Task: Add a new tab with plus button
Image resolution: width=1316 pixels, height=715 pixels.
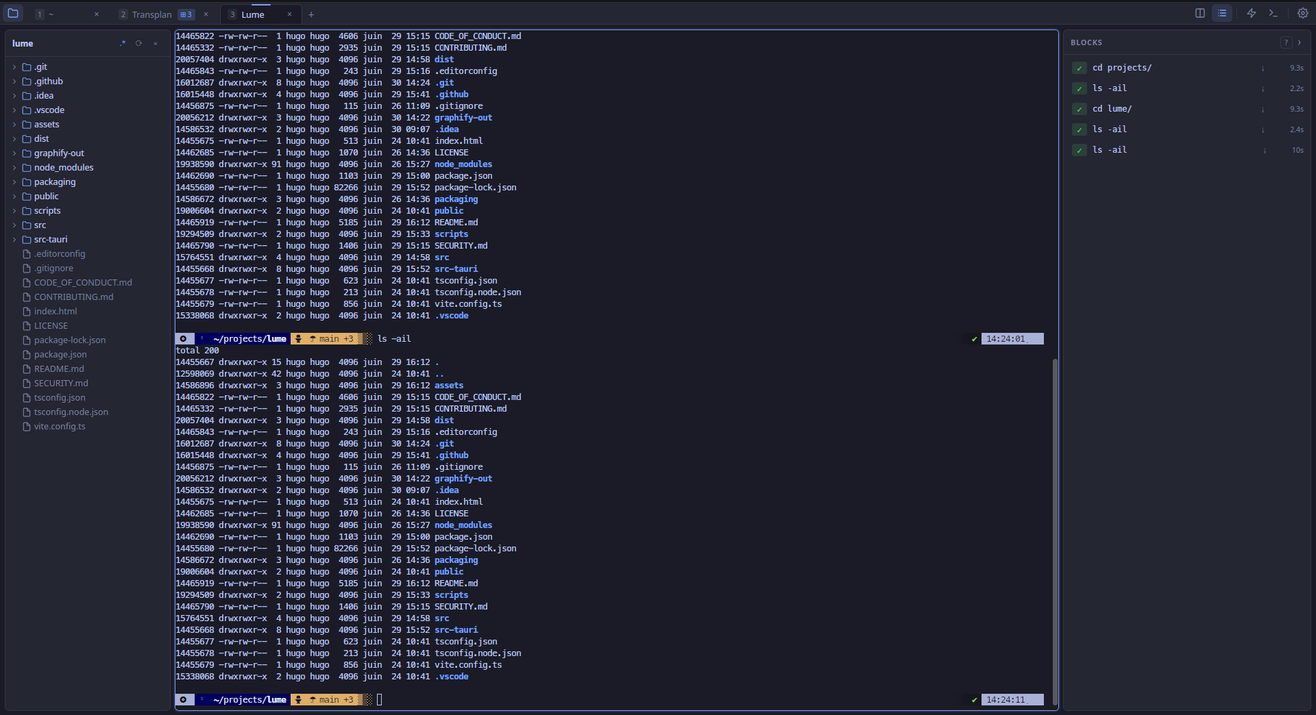Action: coord(311,14)
